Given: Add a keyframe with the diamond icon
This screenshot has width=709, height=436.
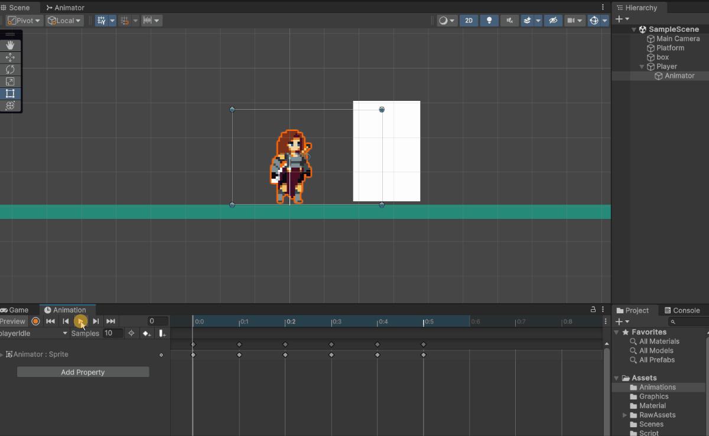Looking at the screenshot, I should [146, 333].
